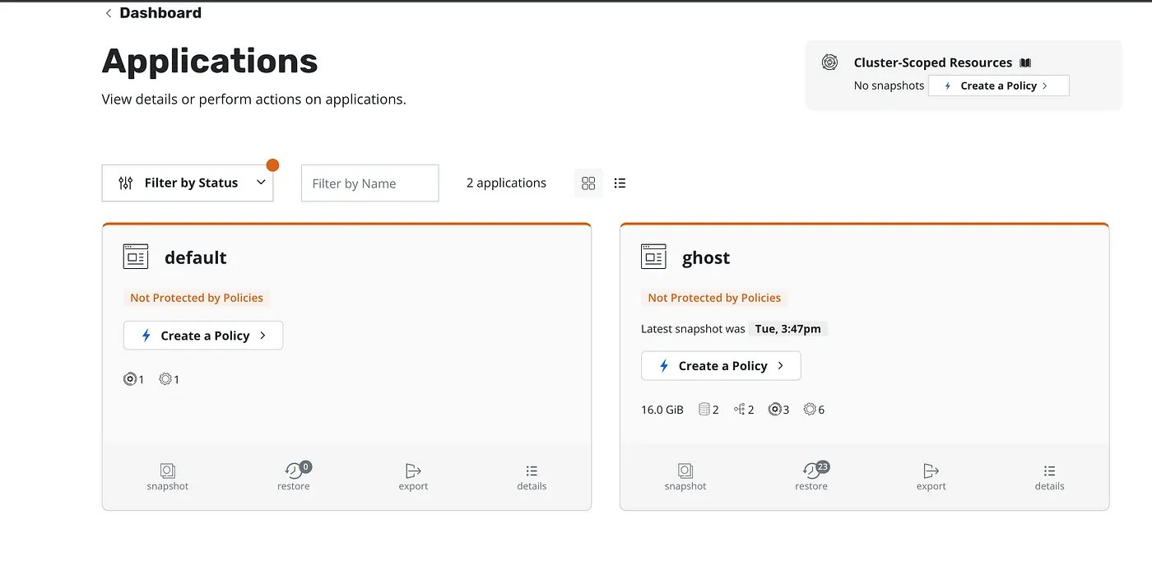The width and height of the screenshot is (1152, 575).
Task: Click restore icon on default card
Action: click(x=294, y=471)
